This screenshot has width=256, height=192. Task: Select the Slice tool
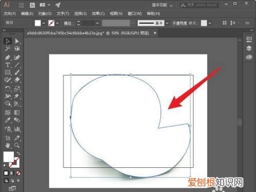(x=17, y=138)
